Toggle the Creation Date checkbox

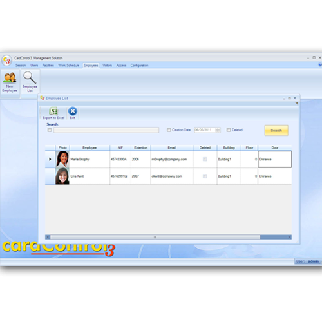click(169, 130)
